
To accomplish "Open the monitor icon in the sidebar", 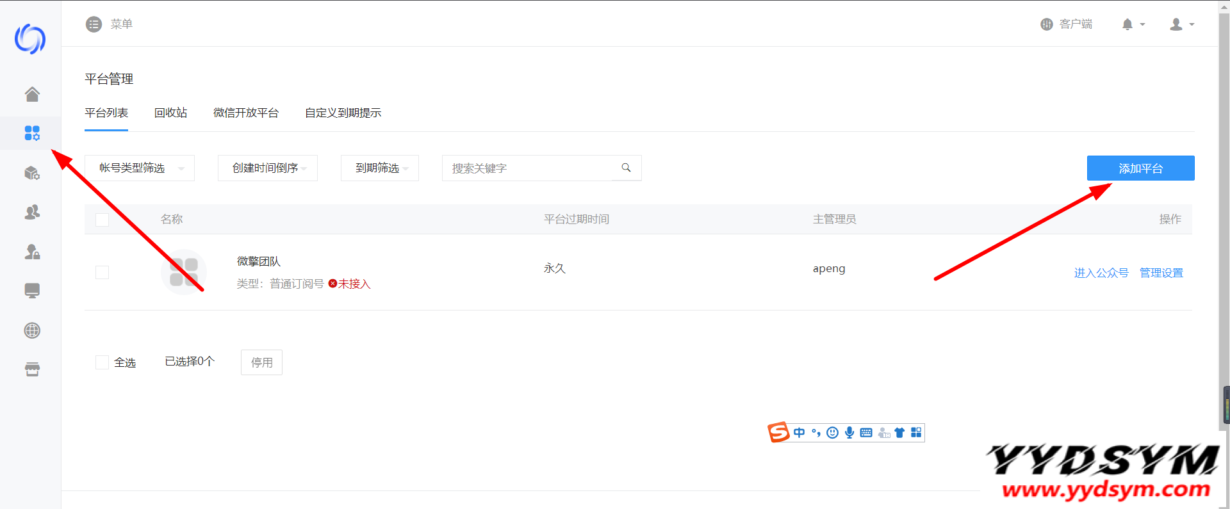I will 32,291.
